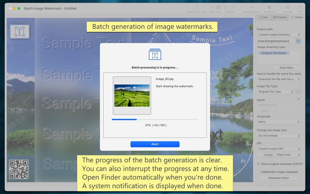This screenshot has height=194, width=310.
Task: Click the watermark app icon in the dialog
Action: [x=155, y=54]
